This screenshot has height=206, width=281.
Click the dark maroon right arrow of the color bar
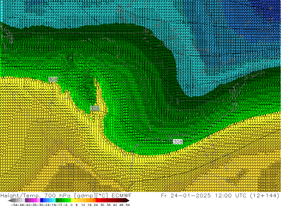point(127,200)
